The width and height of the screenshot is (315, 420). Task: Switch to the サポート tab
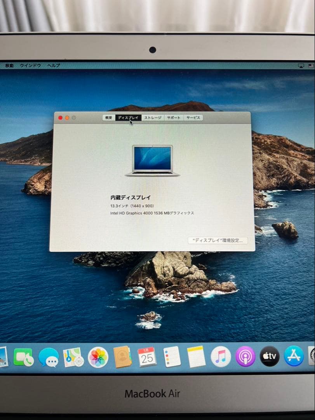tap(174, 118)
